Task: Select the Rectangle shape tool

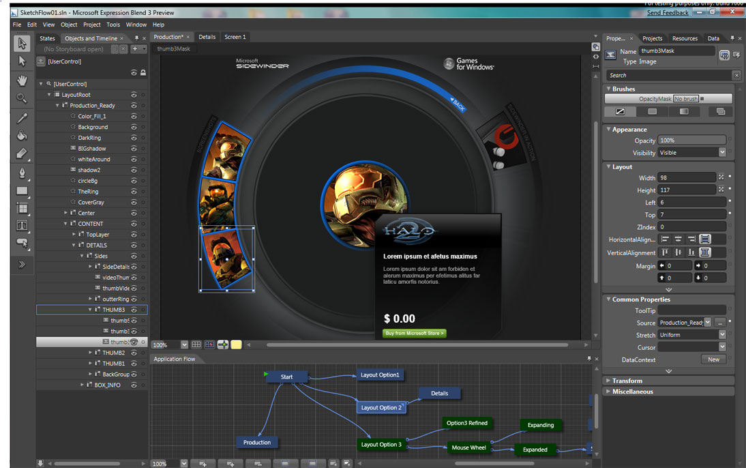Action: click(22, 191)
